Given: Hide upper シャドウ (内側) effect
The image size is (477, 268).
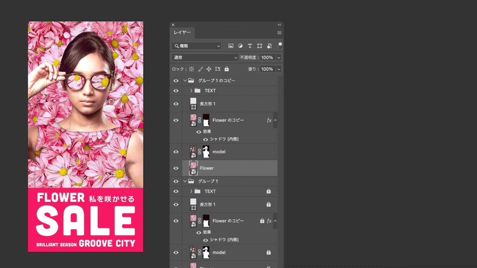Looking at the screenshot, I should click(x=206, y=139).
